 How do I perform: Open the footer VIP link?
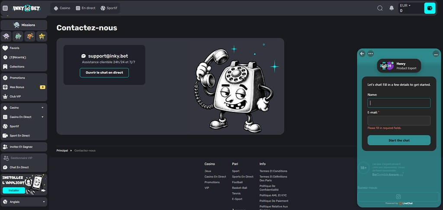pyautogui.click(x=207, y=188)
